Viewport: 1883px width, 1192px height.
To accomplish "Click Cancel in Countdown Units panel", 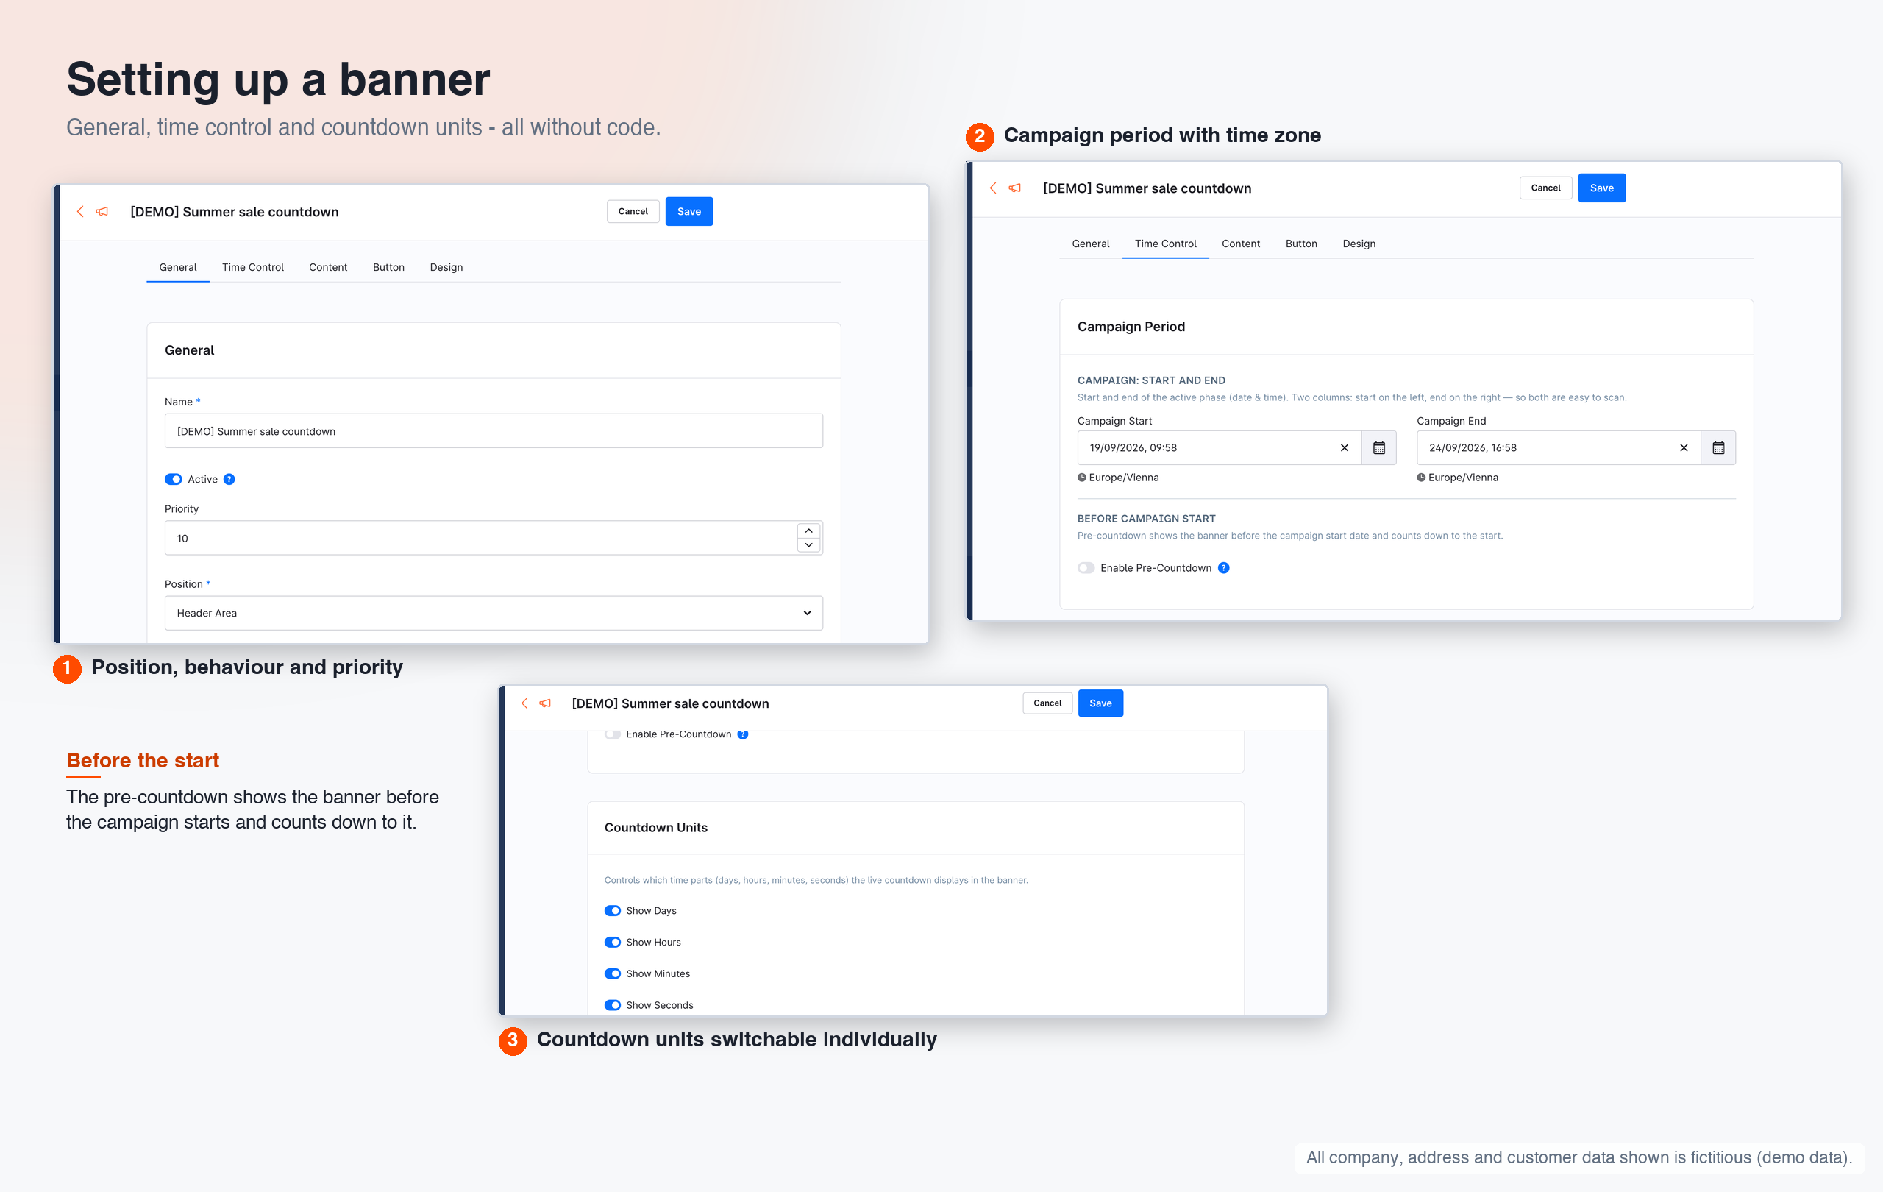I will tap(1047, 703).
